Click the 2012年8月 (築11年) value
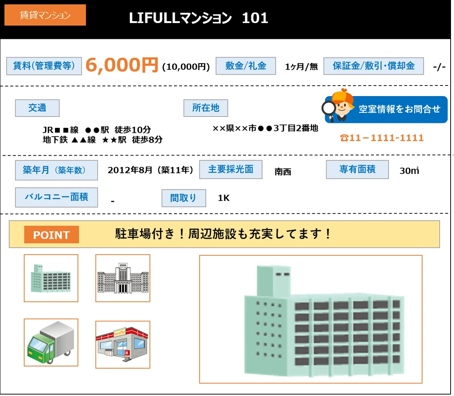Image resolution: width=454 pixels, height=396 pixels. point(151,170)
